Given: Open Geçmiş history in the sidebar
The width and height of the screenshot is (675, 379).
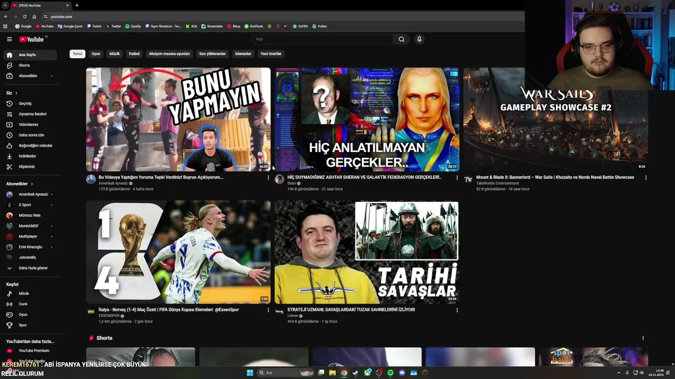Looking at the screenshot, I should pos(30,104).
